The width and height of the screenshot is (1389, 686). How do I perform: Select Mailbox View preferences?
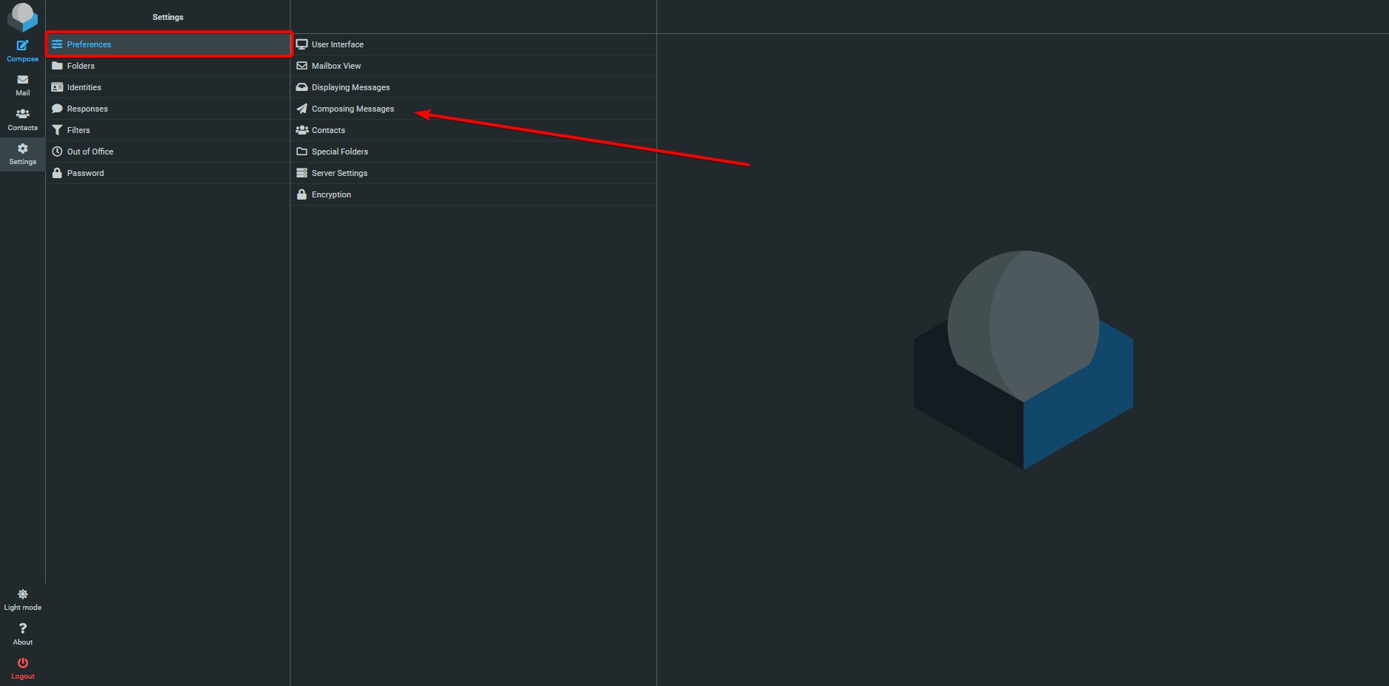point(336,66)
